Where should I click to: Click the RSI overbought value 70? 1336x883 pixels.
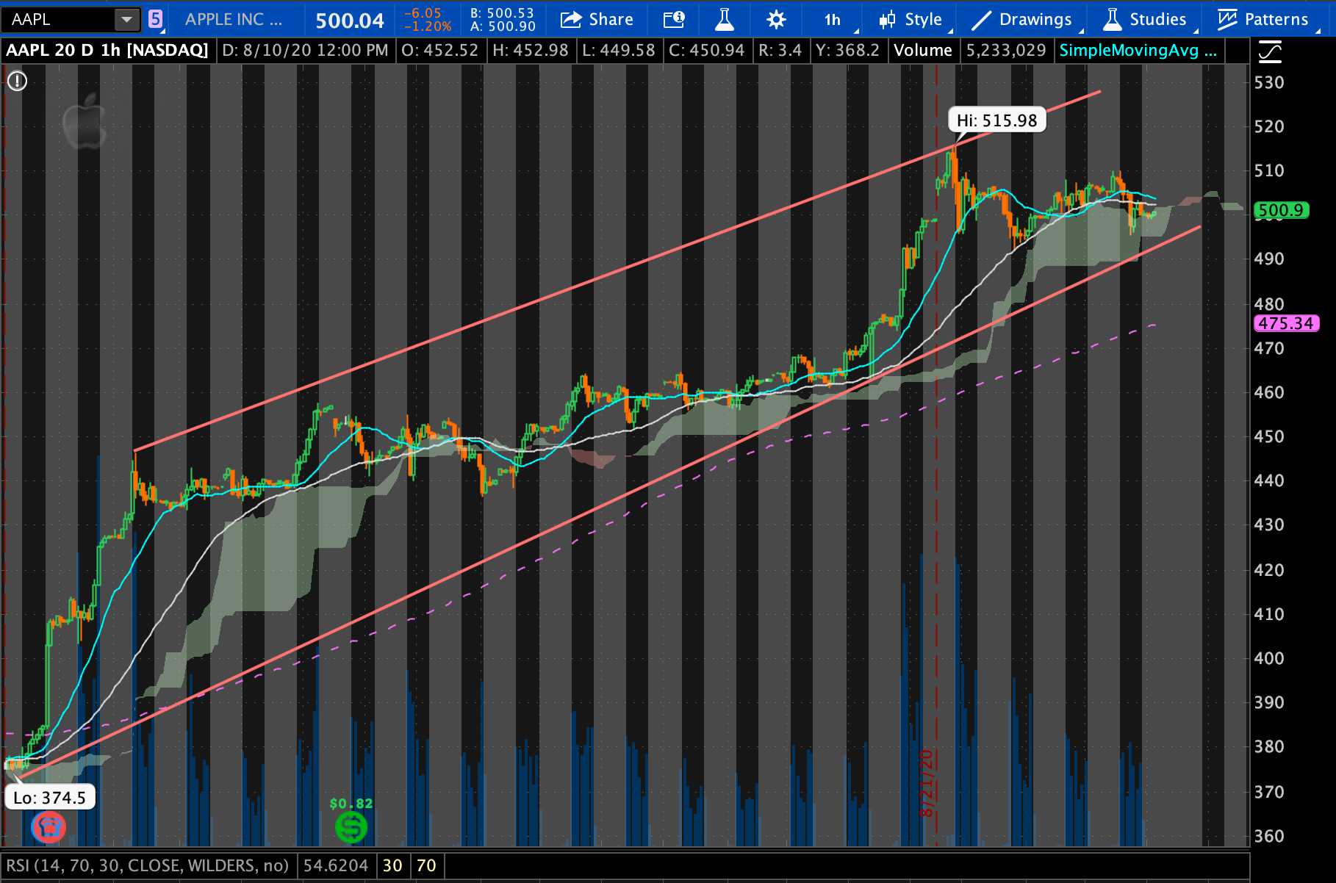coord(426,865)
